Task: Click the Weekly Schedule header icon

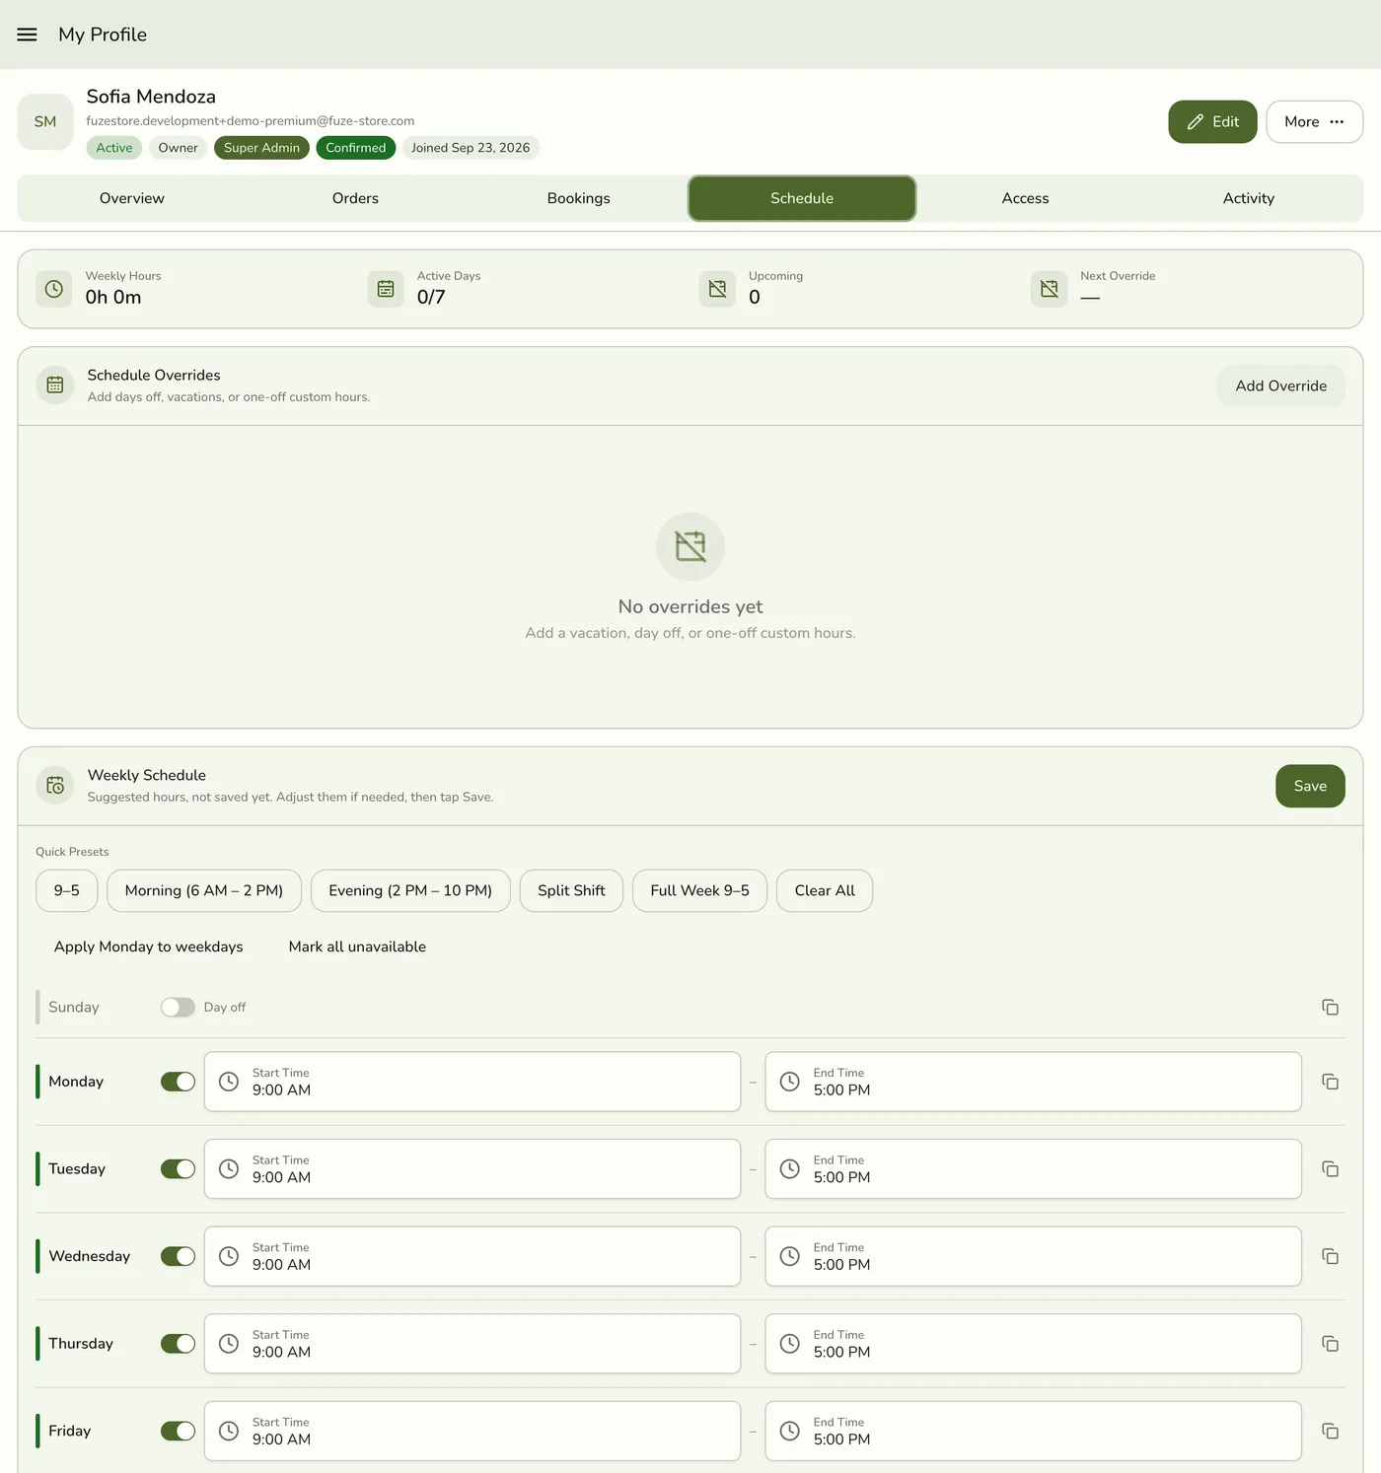Action: click(x=55, y=786)
